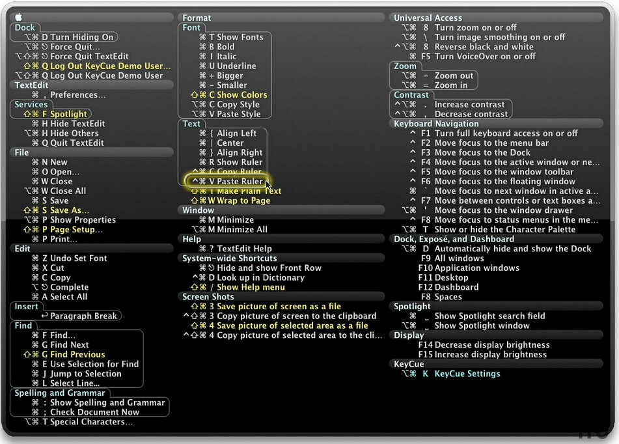This screenshot has height=444, width=619.
Task: Click the Complete entry under Edit
Action: [x=60, y=287]
